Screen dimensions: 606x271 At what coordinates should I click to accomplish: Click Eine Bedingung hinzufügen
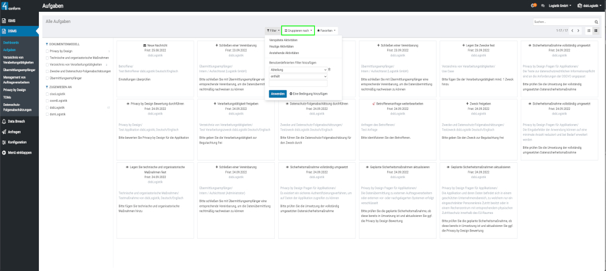[308, 93]
